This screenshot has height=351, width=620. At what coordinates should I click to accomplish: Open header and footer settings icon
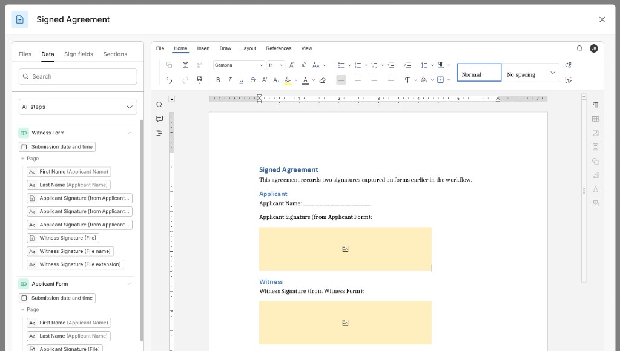click(x=596, y=146)
